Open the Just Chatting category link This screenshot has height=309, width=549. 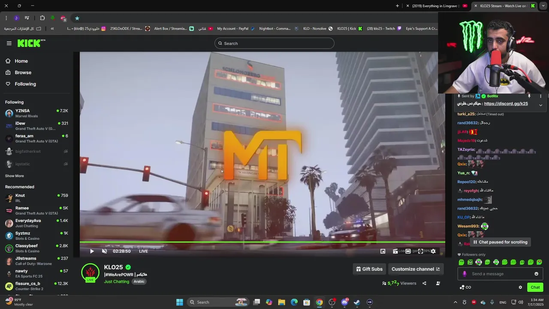(x=116, y=282)
